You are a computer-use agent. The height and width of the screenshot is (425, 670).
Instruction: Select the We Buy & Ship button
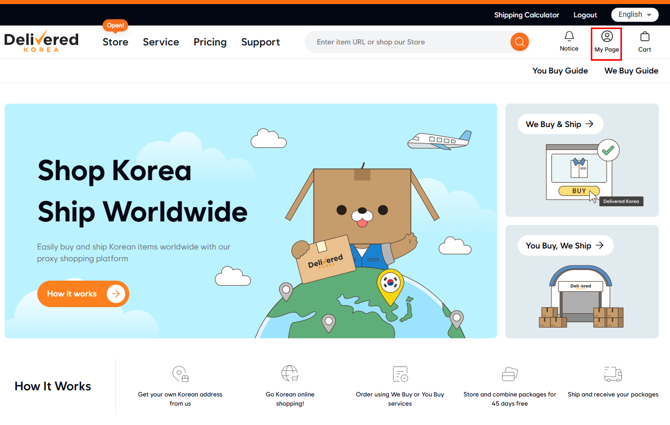click(560, 124)
